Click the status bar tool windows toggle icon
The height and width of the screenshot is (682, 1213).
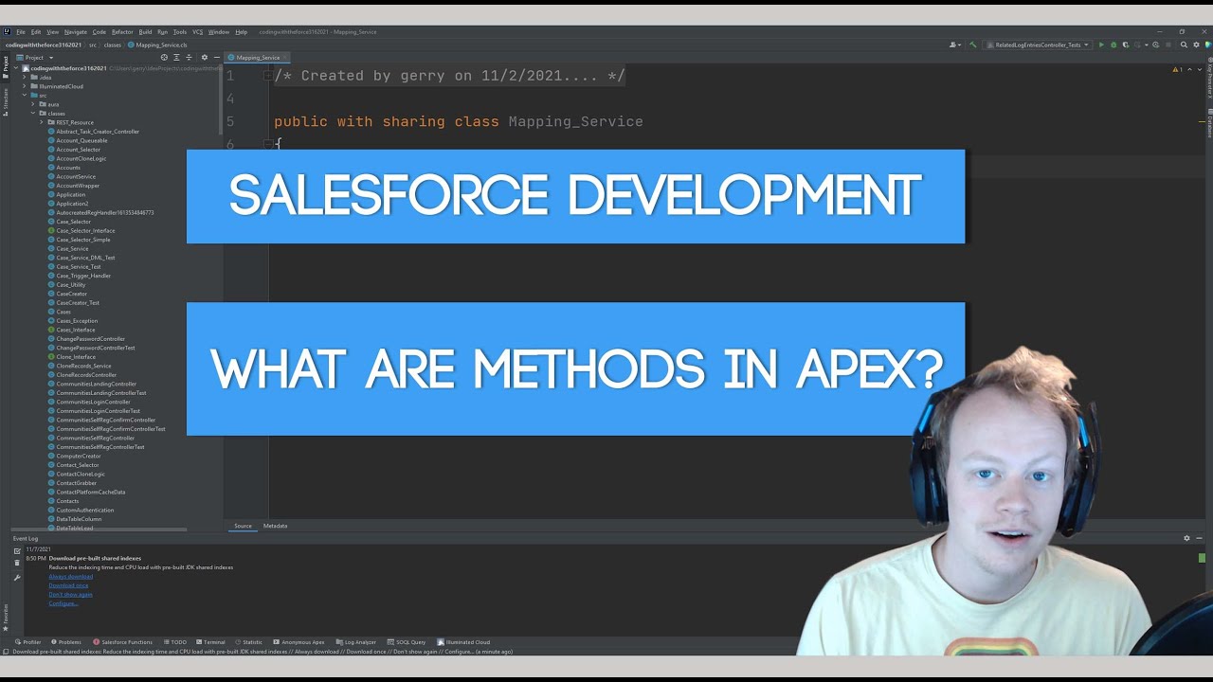(x=6, y=652)
